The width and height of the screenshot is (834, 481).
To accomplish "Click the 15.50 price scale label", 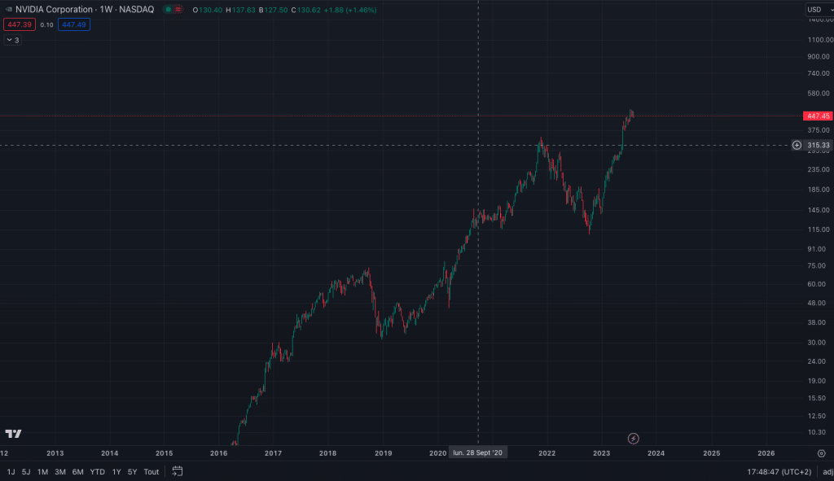I will tap(816, 398).
